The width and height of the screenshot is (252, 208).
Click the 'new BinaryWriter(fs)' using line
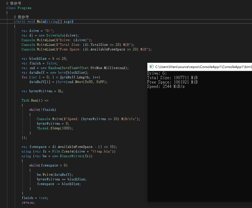(57, 156)
